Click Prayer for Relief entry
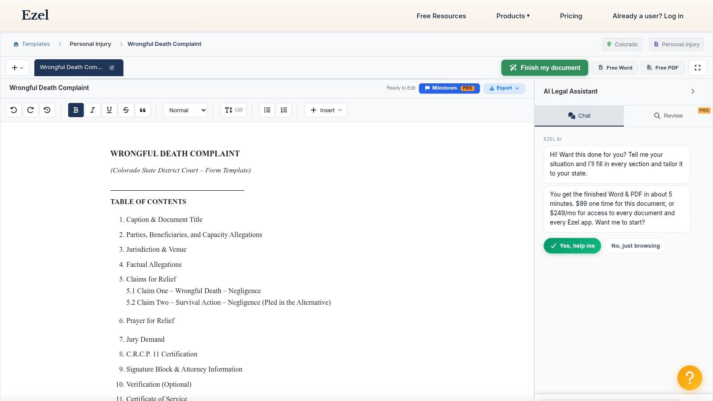 (150, 321)
